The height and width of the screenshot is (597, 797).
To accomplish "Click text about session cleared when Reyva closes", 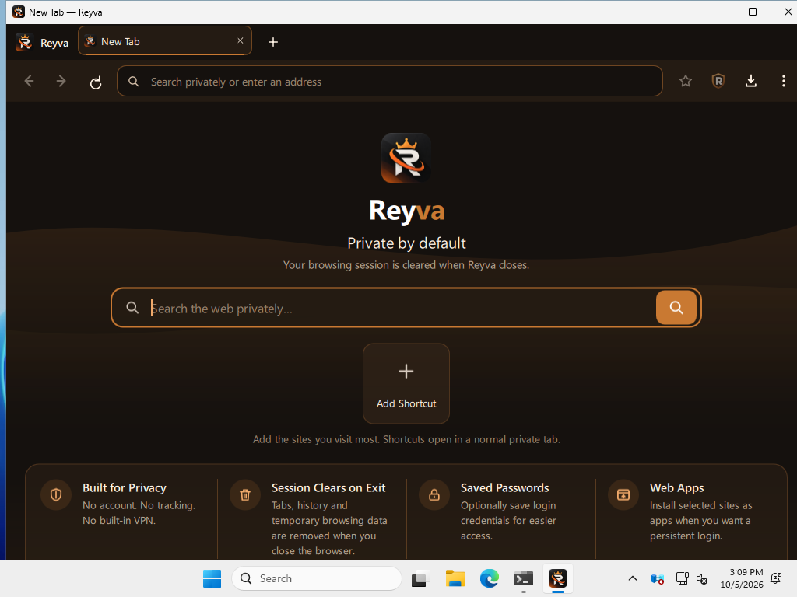I will click(406, 265).
